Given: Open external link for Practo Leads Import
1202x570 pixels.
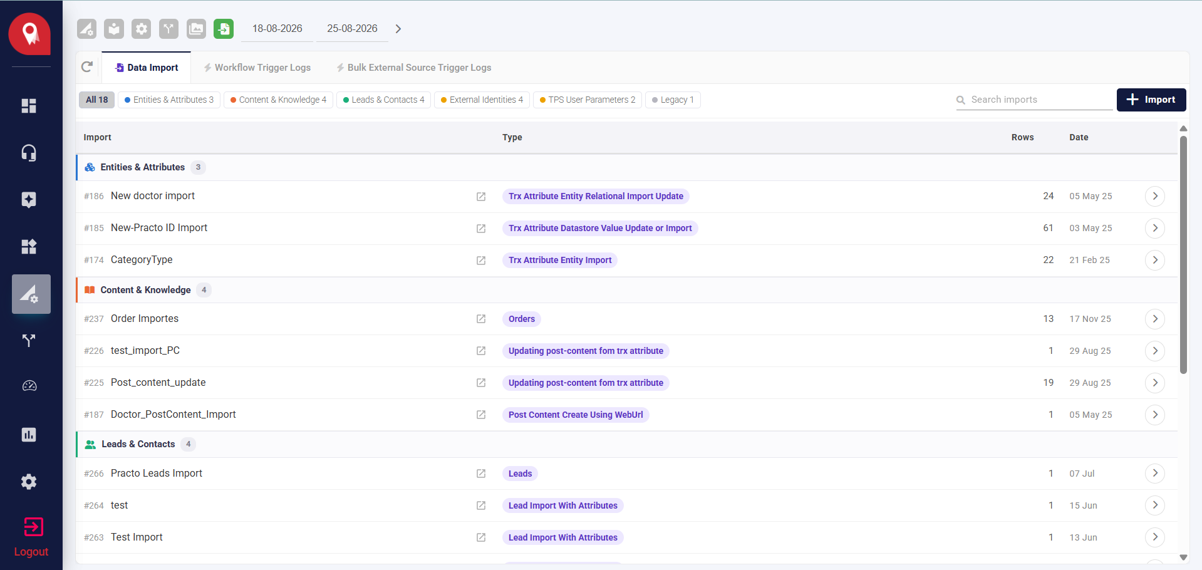Looking at the screenshot, I should [x=481, y=474].
